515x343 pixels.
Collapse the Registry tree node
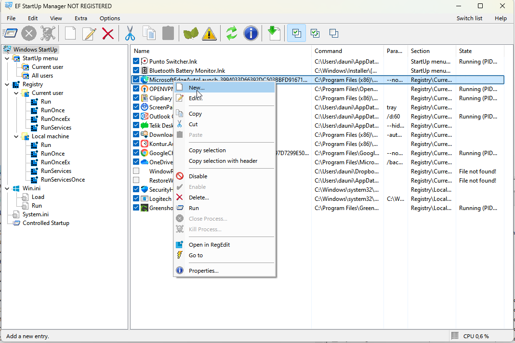(x=7, y=84)
